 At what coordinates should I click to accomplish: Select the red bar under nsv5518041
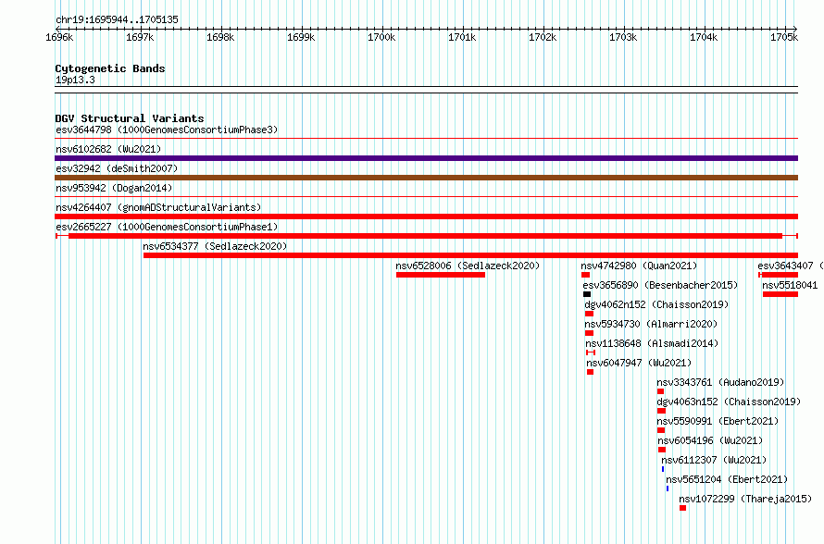click(780, 294)
